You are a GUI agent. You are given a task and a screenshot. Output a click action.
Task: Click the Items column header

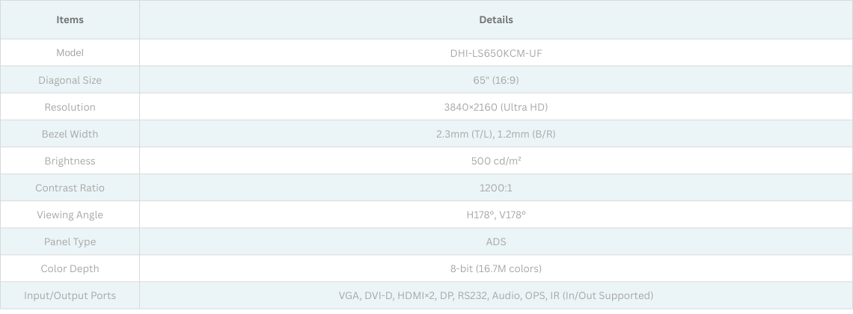(70, 19)
